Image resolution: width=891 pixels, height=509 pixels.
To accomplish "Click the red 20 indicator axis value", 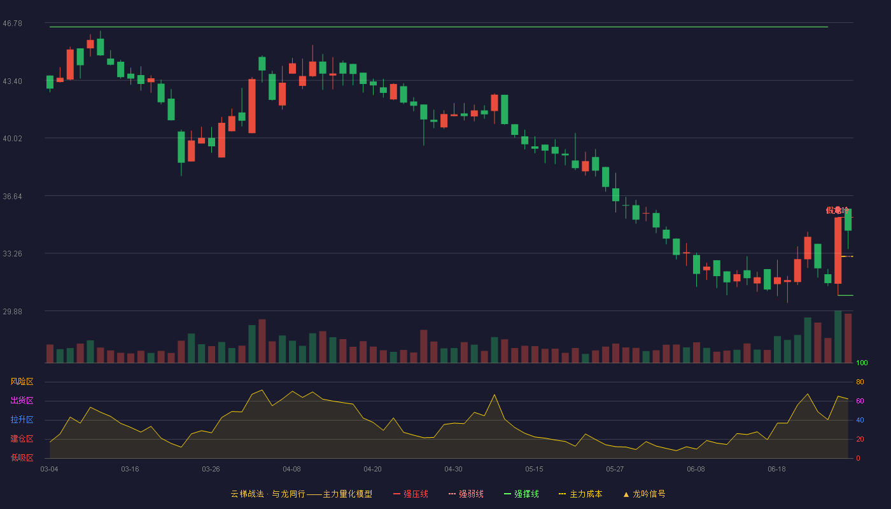I will coord(860,439).
